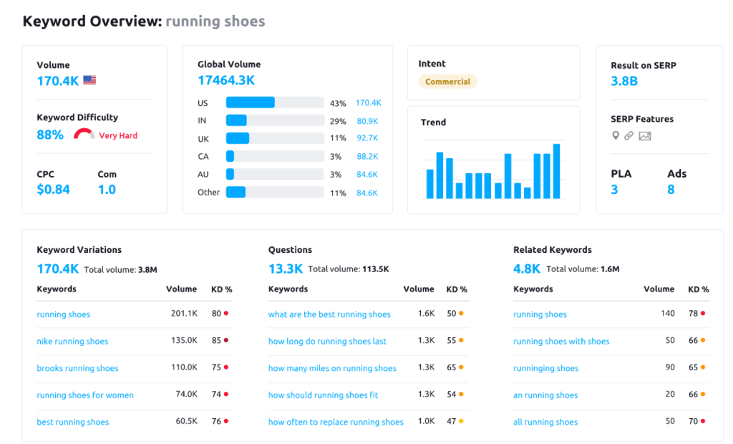The width and height of the screenshot is (733, 444).
Task: Open 'how often to replace running shoes' question
Action: (x=336, y=422)
